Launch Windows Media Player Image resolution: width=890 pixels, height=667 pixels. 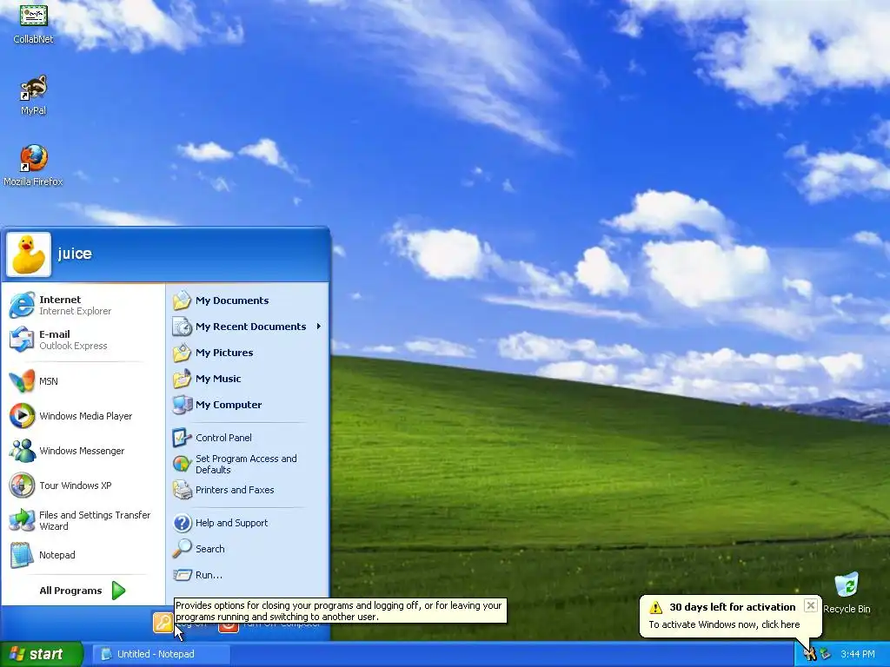point(83,416)
